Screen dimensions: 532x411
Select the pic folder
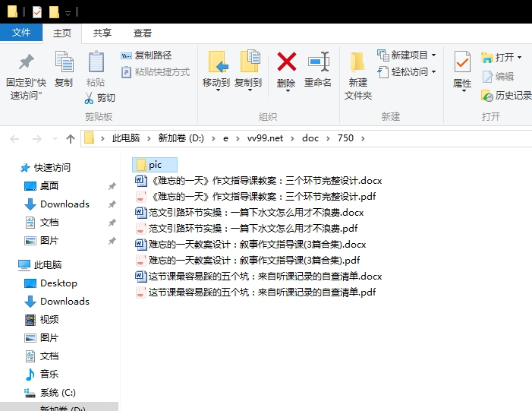[155, 165]
